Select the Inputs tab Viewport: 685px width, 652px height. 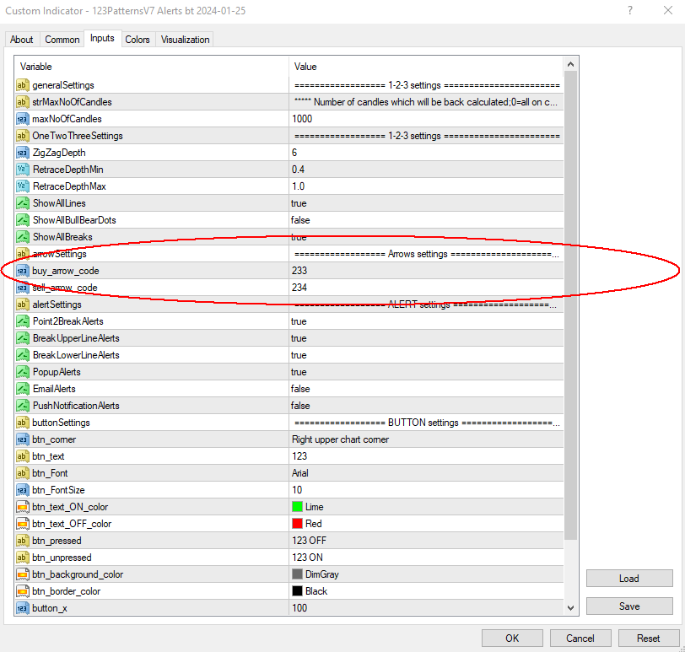102,38
